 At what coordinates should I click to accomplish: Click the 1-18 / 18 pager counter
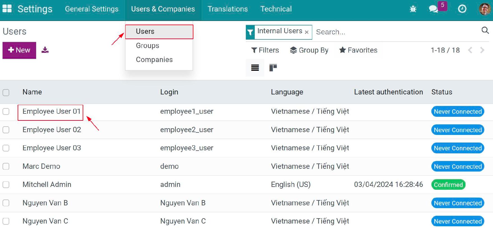(x=445, y=50)
